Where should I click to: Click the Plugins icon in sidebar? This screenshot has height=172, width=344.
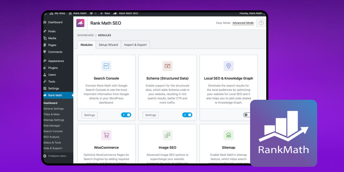pos(45,68)
